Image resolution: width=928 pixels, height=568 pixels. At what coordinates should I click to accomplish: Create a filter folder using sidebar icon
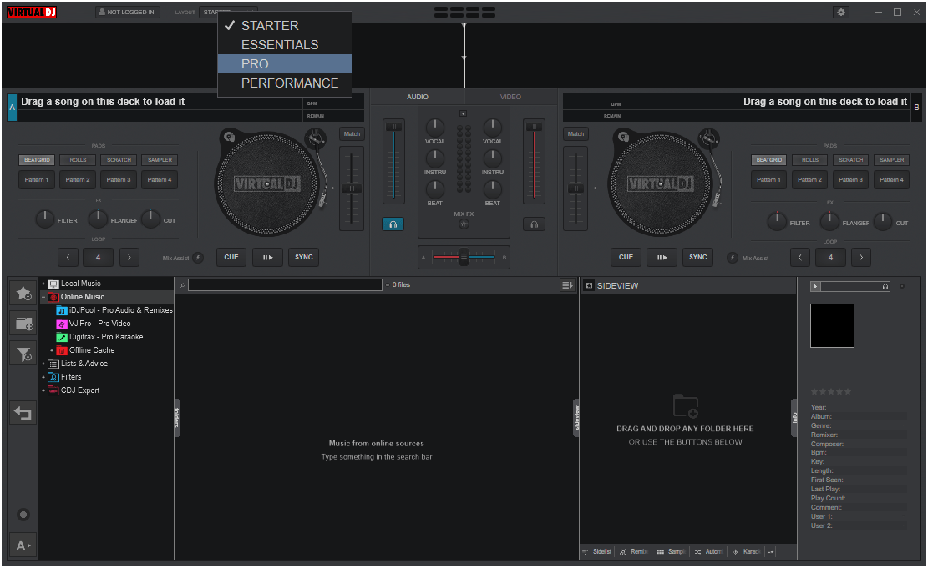coord(23,354)
